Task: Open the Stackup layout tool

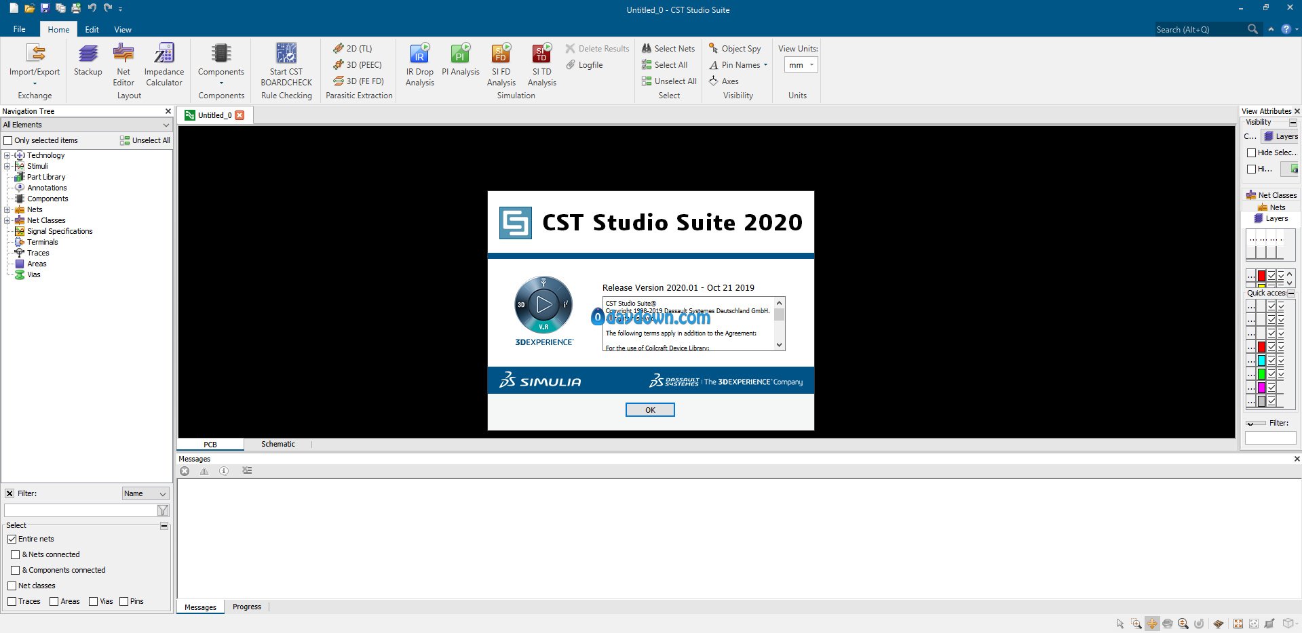Action: coord(88,60)
